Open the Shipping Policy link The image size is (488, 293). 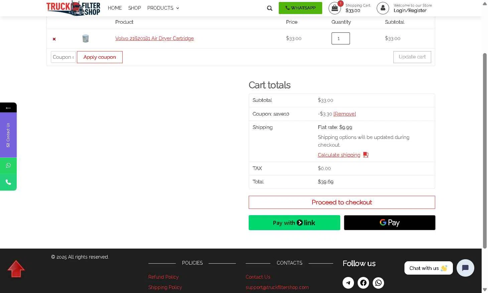click(165, 287)
